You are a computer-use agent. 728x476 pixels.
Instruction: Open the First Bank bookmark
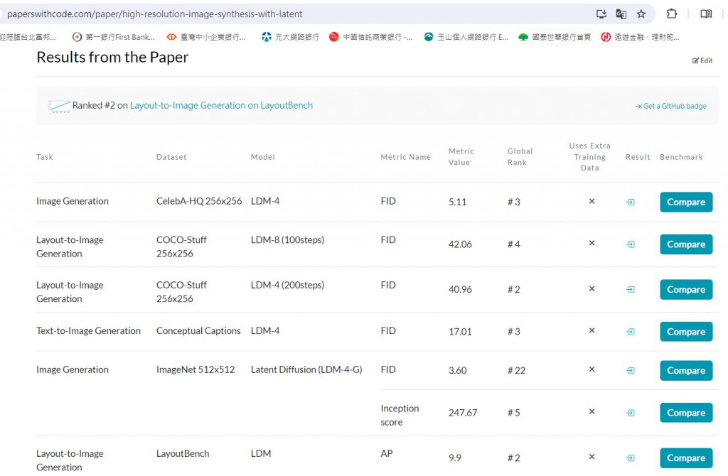pyautogui.click(x=114, y=37)
